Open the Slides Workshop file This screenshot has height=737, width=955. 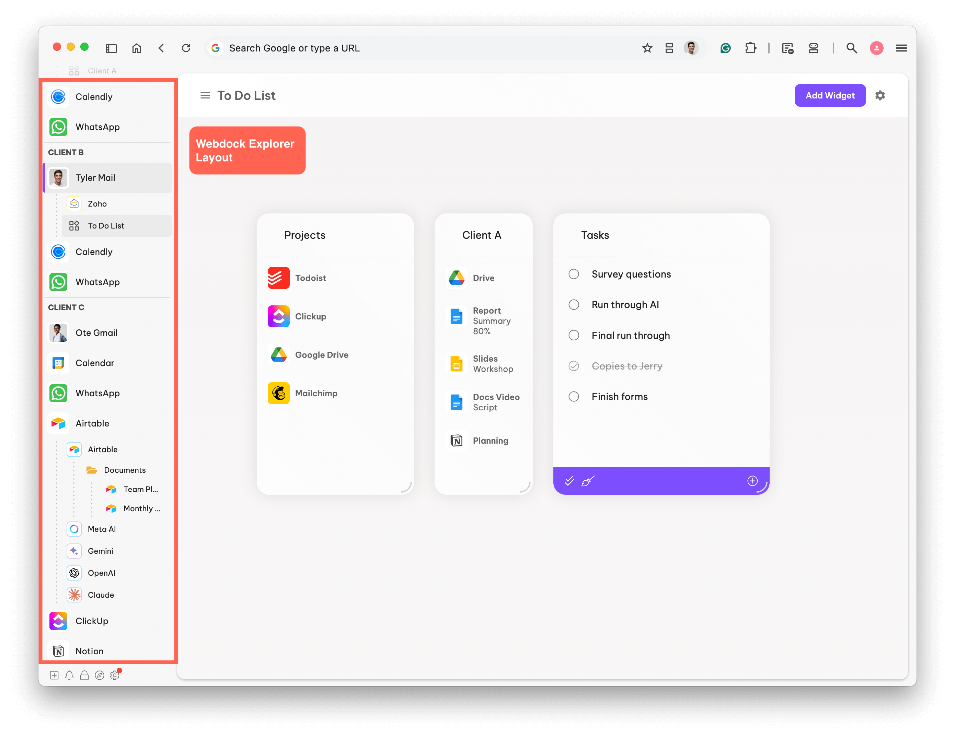(479, 364)
